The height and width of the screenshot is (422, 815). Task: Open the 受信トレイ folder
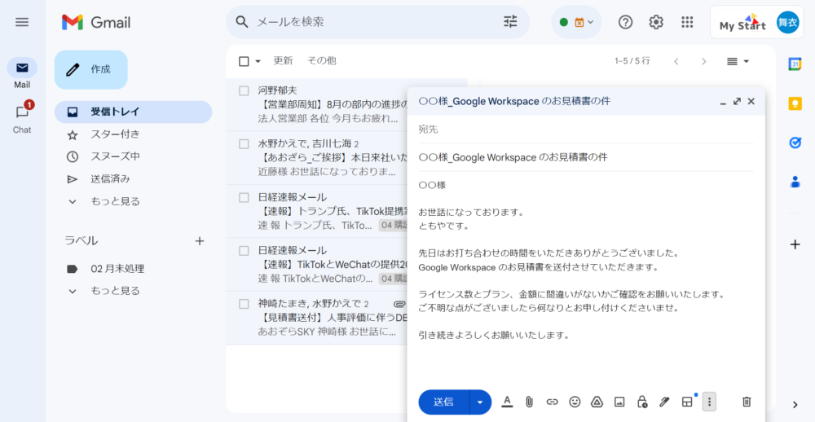pyautogui.click(x=133, y=112)
